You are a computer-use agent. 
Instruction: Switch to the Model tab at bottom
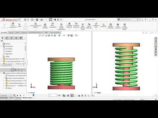11,98
